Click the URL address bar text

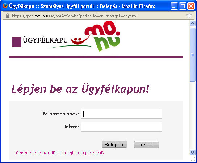(x=75, y=16)
